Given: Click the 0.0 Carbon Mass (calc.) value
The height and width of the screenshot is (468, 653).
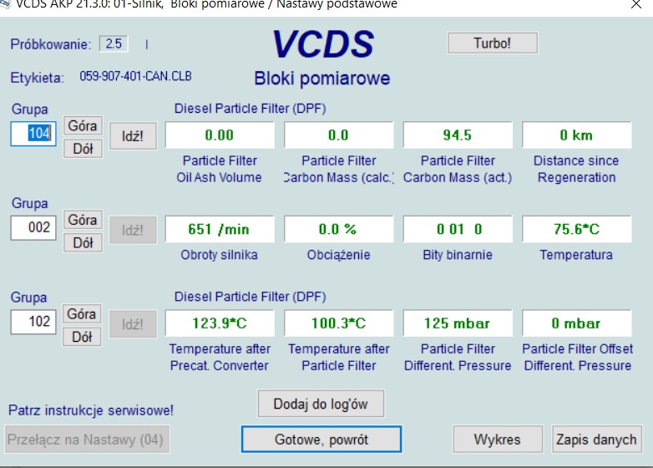Looking at the screenshot, I should point(338,135).
